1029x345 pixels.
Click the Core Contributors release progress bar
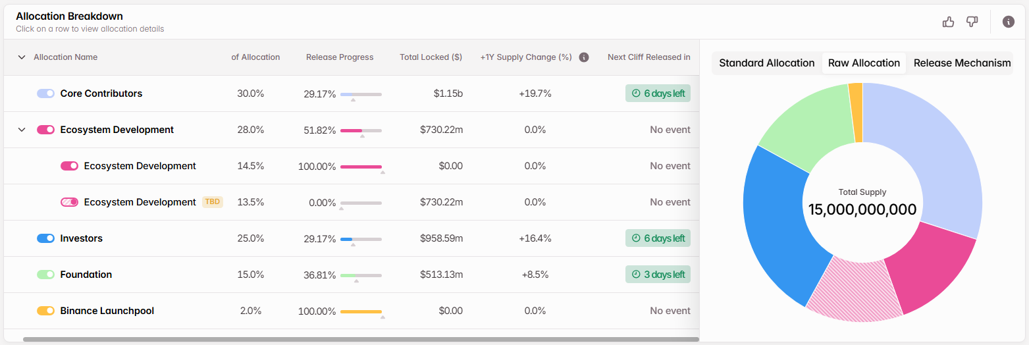(361, 94)
